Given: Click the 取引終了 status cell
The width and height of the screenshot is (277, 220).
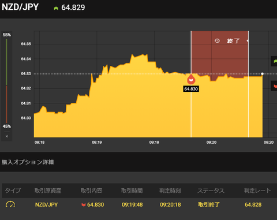Looking at the screenshot, I should coord(209,204).
